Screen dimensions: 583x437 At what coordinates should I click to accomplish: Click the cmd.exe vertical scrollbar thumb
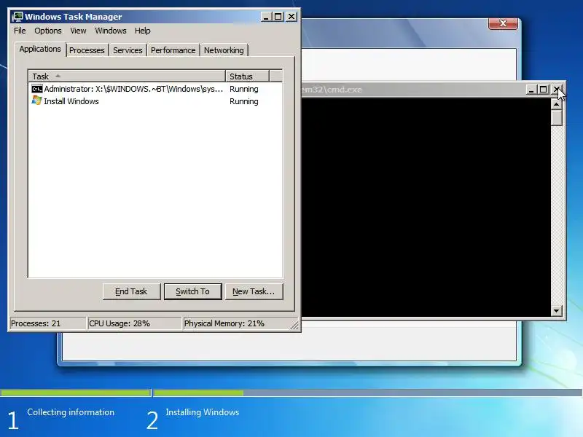(556, 118)
